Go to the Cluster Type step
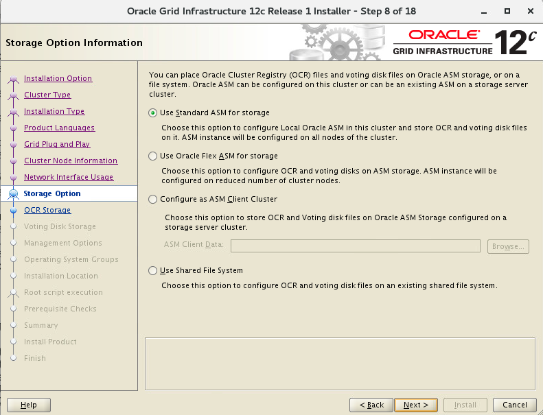This screenshot has height=415, width=543. pos(47,95)
